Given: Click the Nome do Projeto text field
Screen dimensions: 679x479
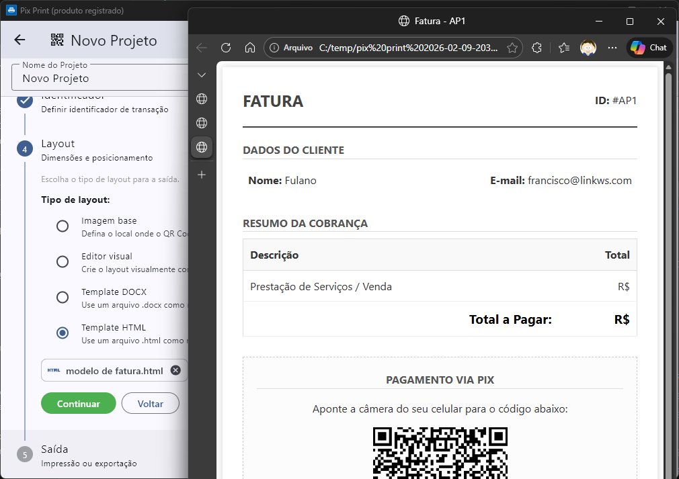Looking at the screenshot, I should (101, 78).
